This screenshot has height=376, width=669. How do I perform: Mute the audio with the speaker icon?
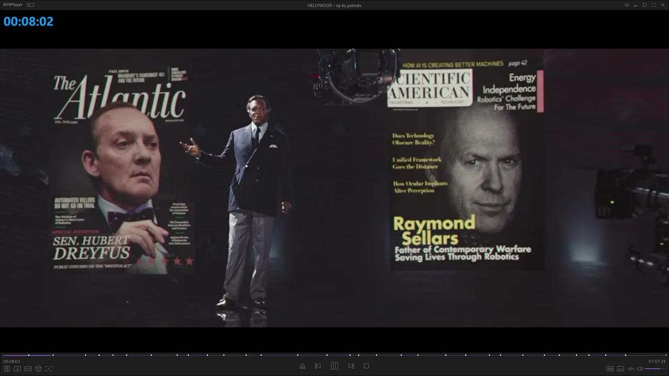[640, 369]
